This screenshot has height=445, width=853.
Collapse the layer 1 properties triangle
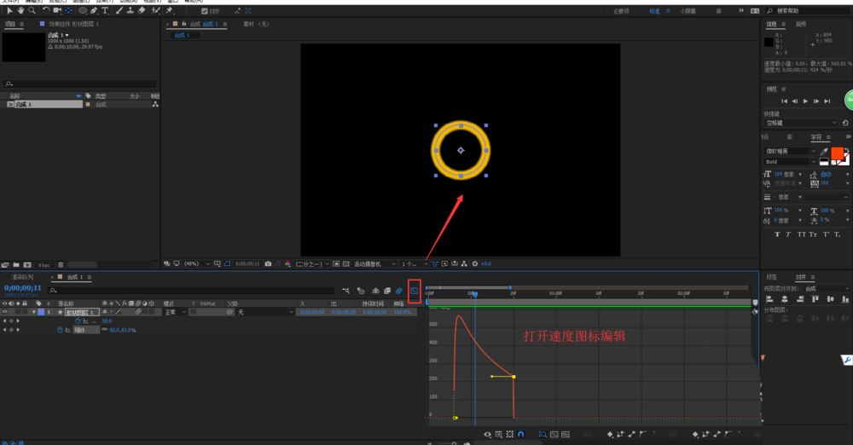34,312
